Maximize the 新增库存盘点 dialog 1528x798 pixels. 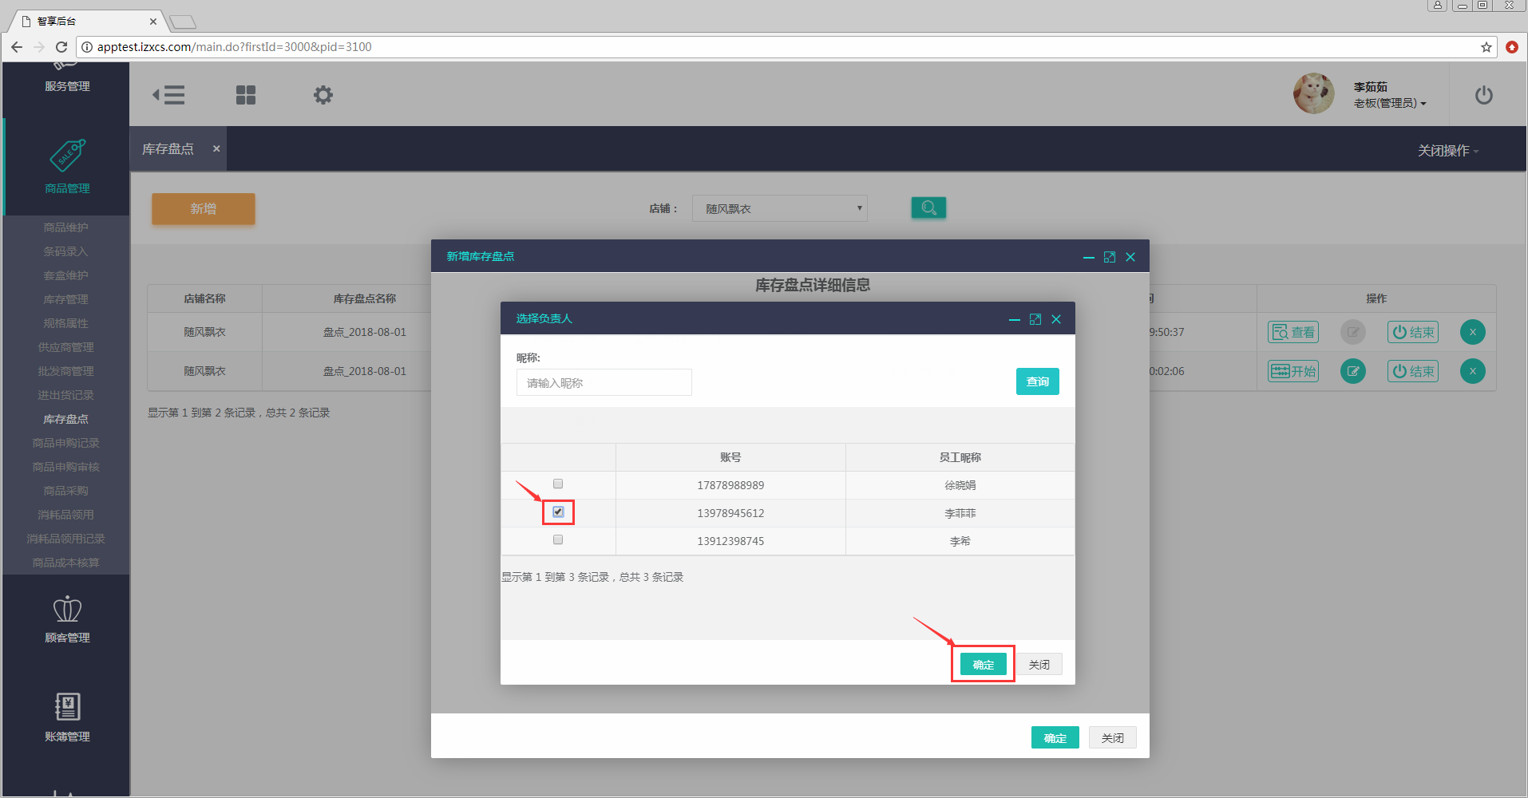[1110, 257]
